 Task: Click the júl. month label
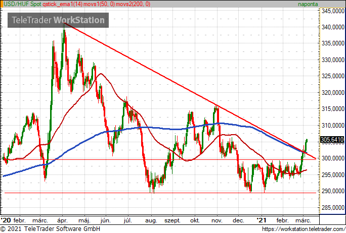coord(128,220)
